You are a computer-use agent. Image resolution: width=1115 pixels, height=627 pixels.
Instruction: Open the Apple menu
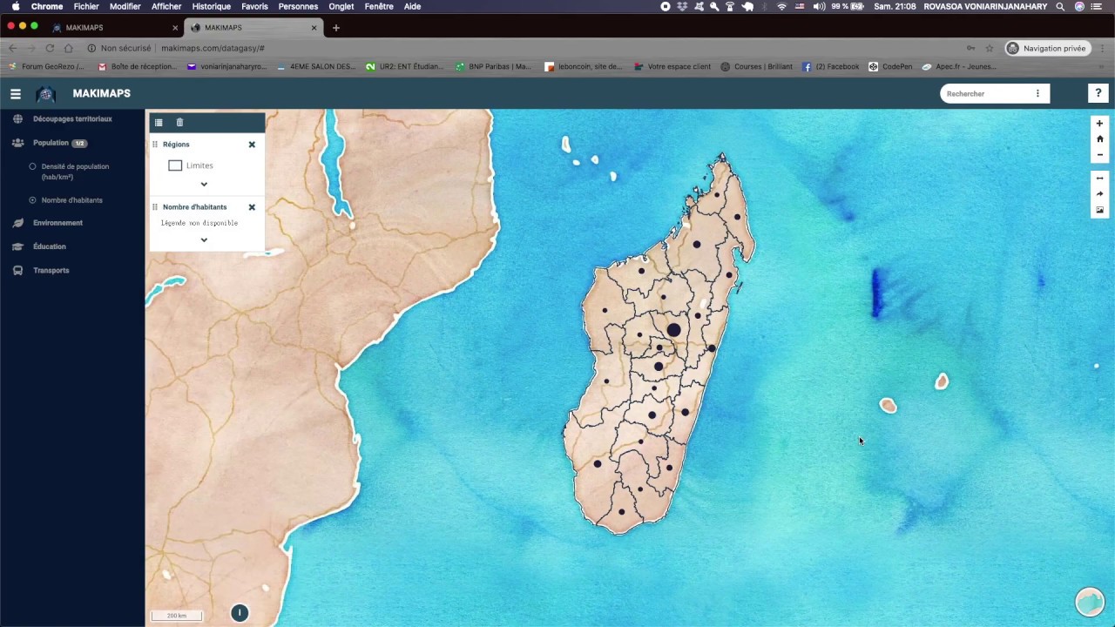[15, 6]
